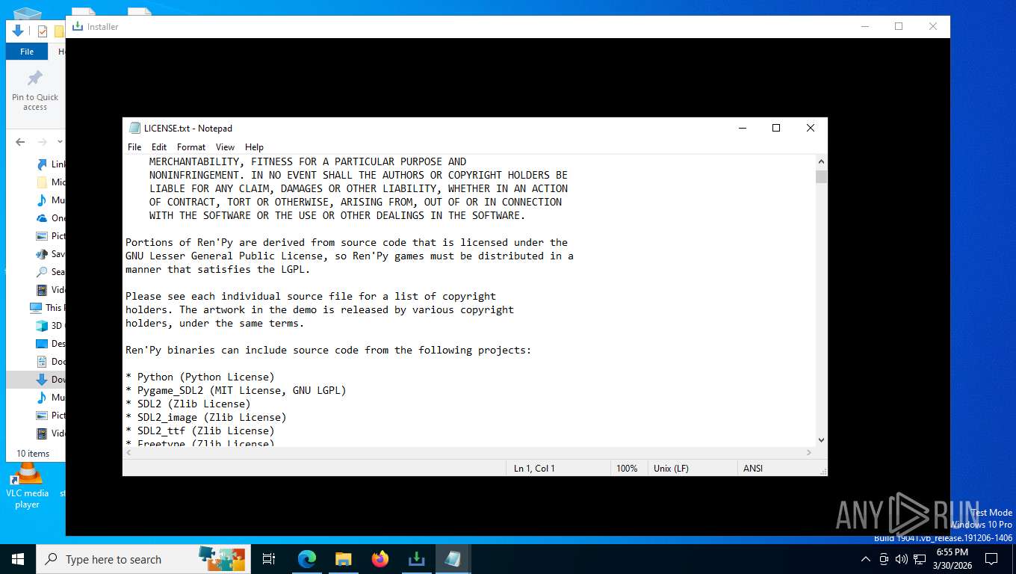This screenshot has height=574, width=1016.
Task: Click the 'Unix (LF)' status bar entry
Action: point(671,469)
